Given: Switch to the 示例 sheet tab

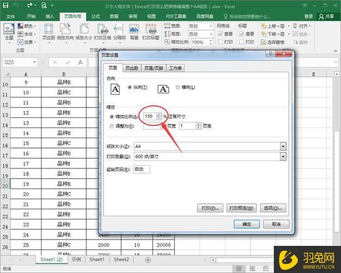Looking at the screenshot, I should pos(76,259).
